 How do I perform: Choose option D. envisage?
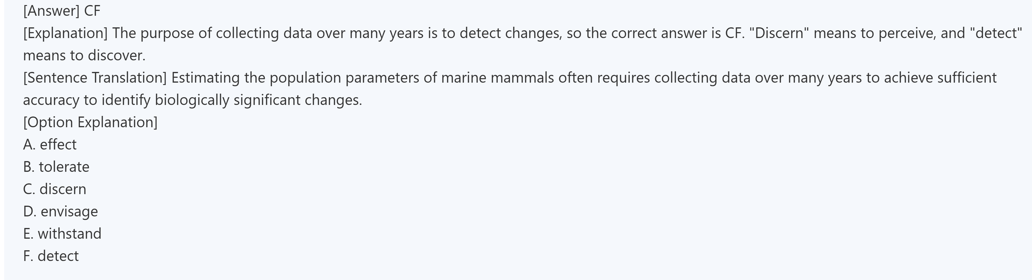(x=61, y=211)
